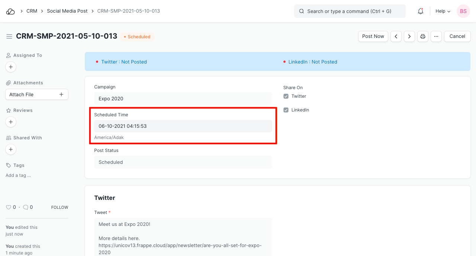Screen dimensions: 476x256
Task: Add a review with plus button
Action: [11, 122]
